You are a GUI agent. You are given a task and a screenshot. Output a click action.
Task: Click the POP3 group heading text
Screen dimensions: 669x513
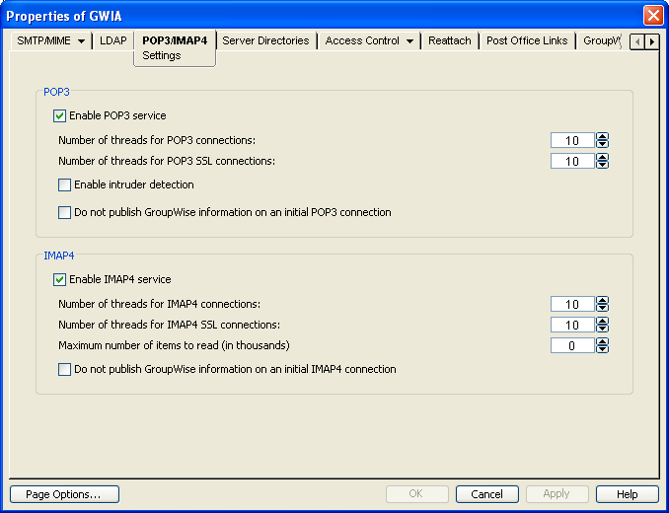[x=57, y=92]
